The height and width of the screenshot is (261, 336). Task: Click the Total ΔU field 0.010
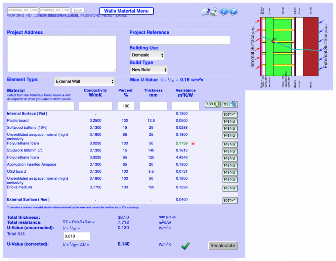[x=77, y=236]
